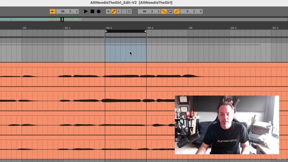This screenshot has width=288, height=162.
Task: Click the arrangement position field left of Play
Action: pyautogui.click(x=67, y=11)
